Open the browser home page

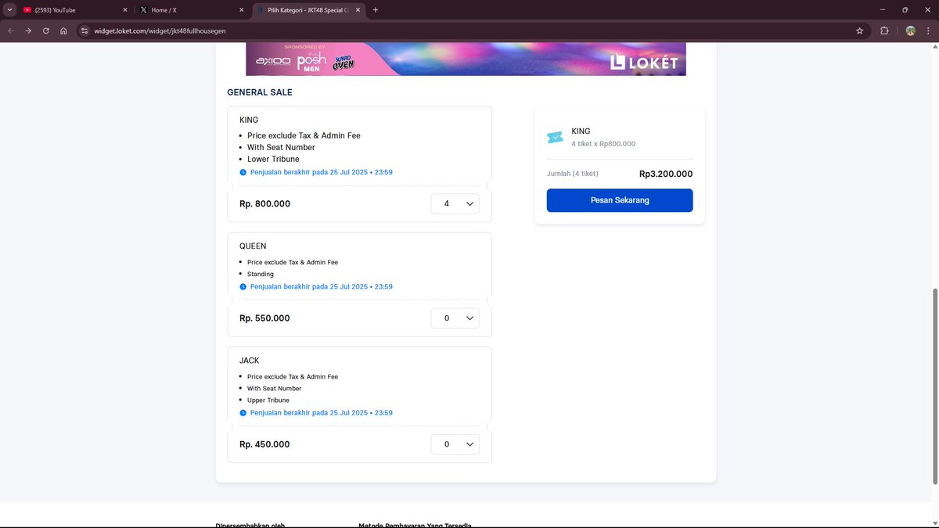pyautogui.click(x=63, y=31)
